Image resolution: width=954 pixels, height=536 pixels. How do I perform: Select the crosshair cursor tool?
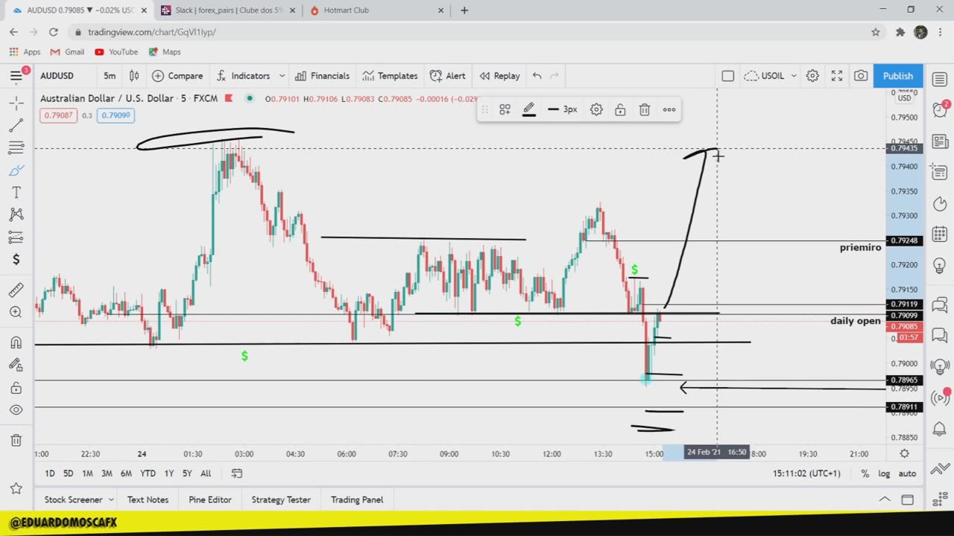16,103
